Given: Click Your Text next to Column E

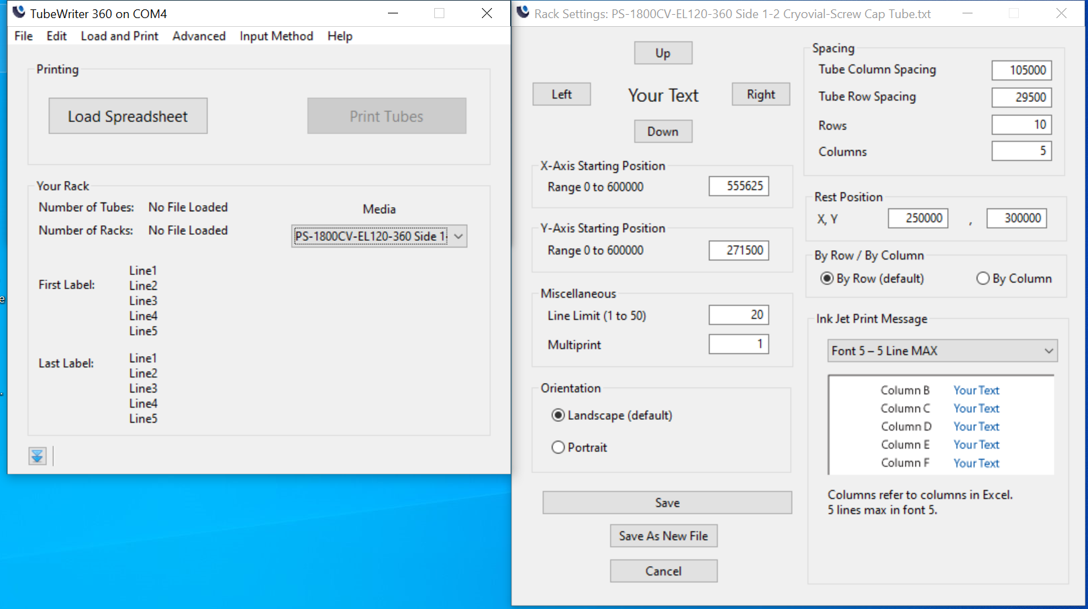Looking at the screenshot, I should [977, 445].
